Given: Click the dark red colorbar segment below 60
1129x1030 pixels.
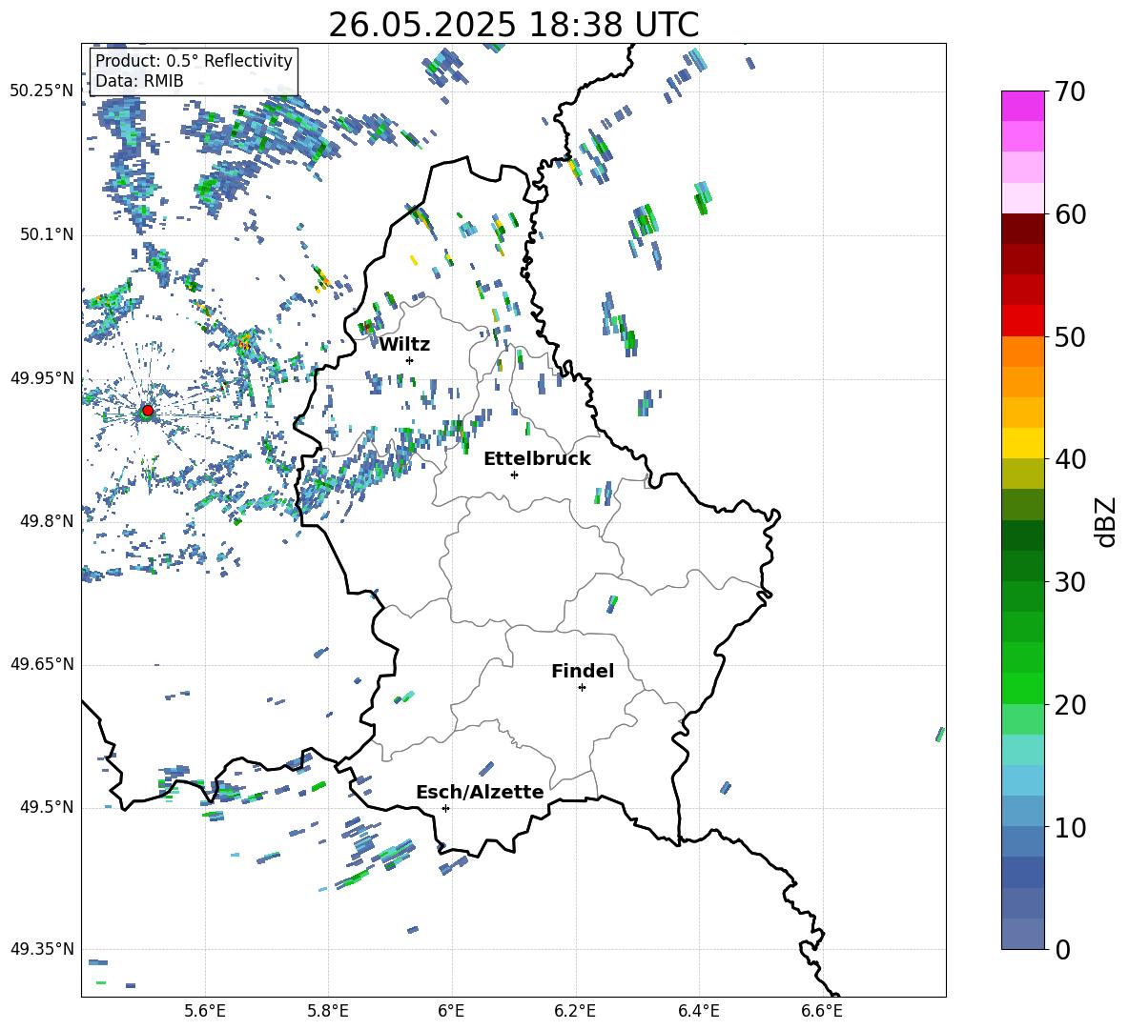Looking at the screenshot, I should pyautogui.click(x=1023, y=229).
